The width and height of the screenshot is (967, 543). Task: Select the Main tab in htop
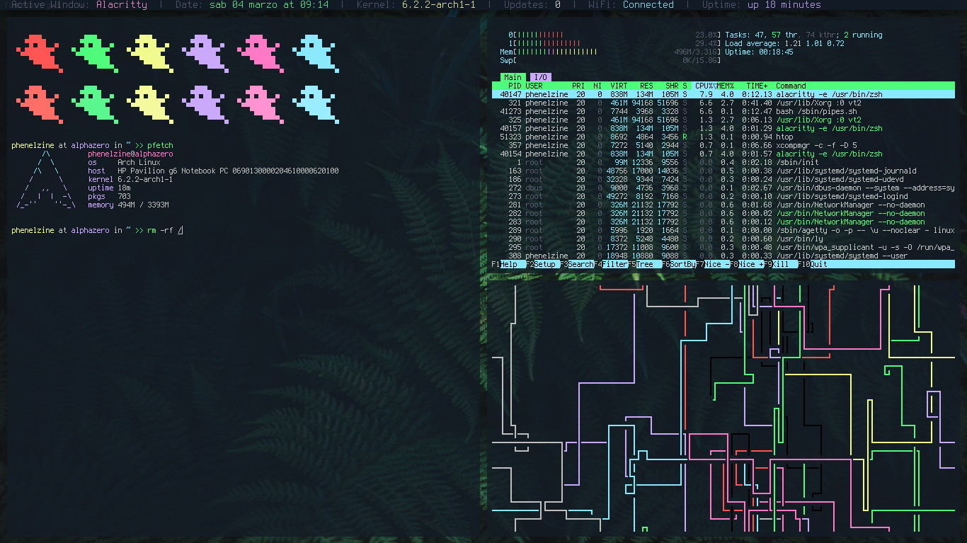513,77
